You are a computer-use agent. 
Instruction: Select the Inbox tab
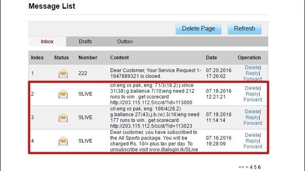click(x=47, y=42)
